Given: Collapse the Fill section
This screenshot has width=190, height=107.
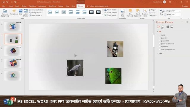Looking at the screenshot, I should (x=158, y=32).
